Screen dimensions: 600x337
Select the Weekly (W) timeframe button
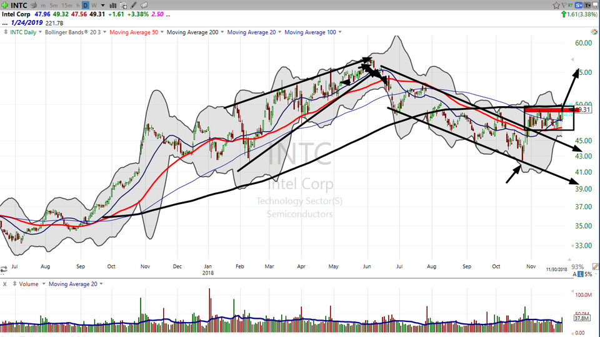pyautogui.click(x=94, y=6)
